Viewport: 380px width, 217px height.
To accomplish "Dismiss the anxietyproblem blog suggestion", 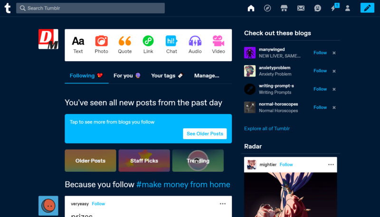I will click(x=334, y=71).
